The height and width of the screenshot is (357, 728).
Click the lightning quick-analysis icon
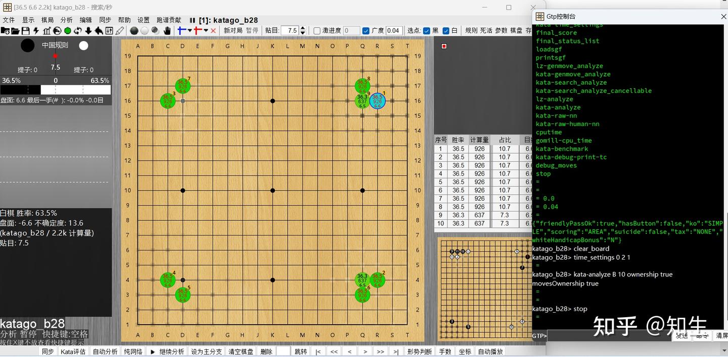click(x=36, y=31)
